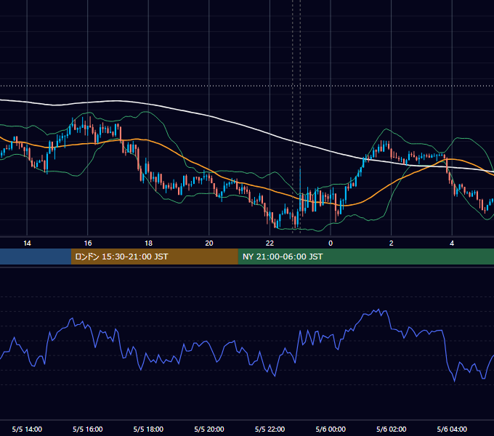The height and width of the screenshot is (436, 494).
Task: Click the 16 hour axis label
Action: 88,243
